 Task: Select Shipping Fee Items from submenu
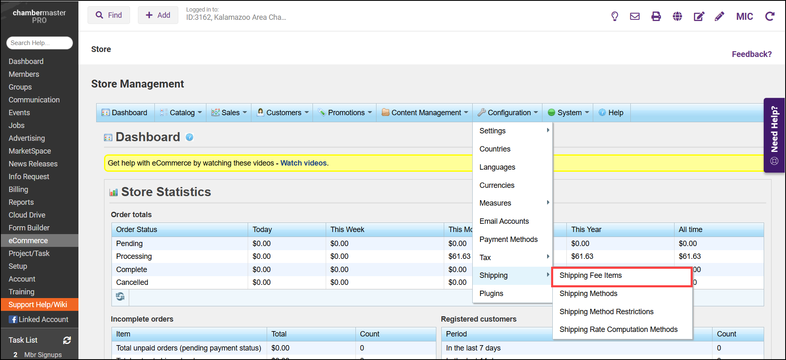(590, 275)
